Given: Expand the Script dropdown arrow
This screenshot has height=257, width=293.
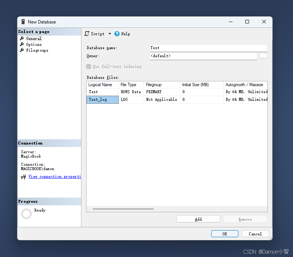Looking at the screenshot, I should pyautogui.click(x=110, y=34).
